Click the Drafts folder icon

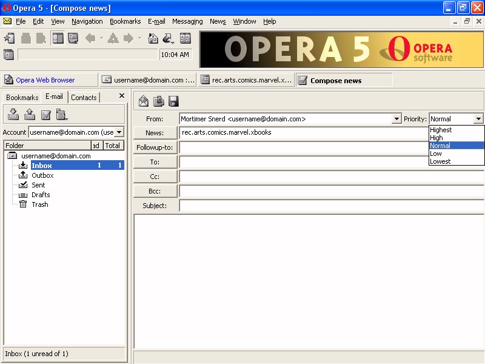click(x=23, y=195)
